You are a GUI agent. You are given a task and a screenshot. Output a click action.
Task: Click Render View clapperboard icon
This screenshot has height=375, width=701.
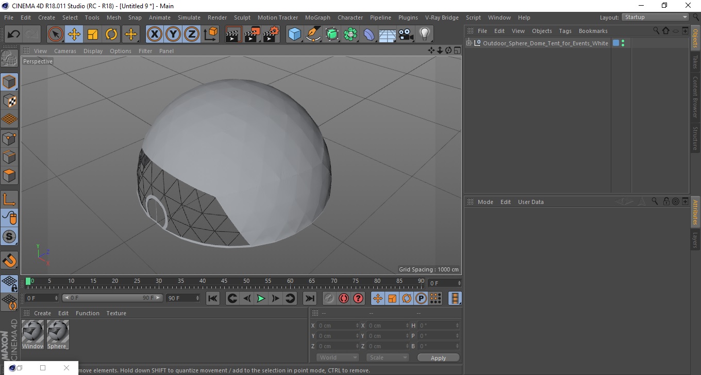pyautogui.click(x=233, y=35)
